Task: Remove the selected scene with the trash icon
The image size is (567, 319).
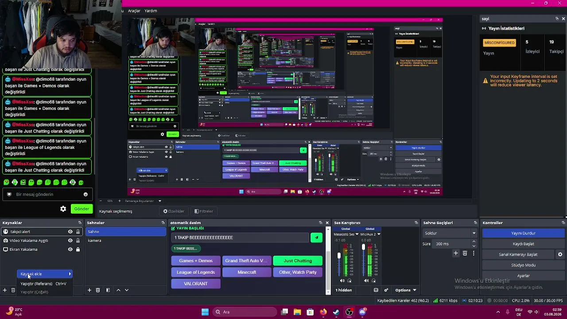Action: point(98,290)
